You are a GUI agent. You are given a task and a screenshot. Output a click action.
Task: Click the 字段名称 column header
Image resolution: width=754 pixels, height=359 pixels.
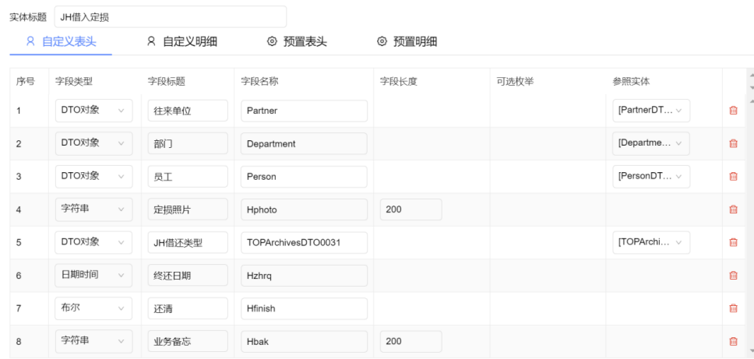pyautogui.click(x=259, y=81)
